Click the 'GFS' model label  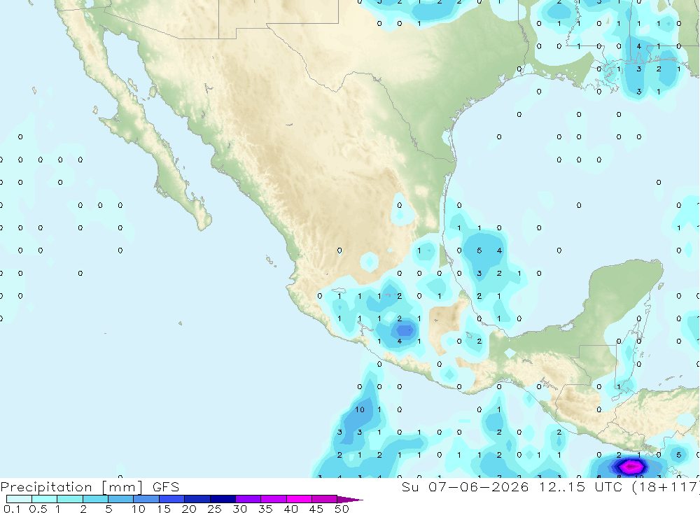(166, 487)
